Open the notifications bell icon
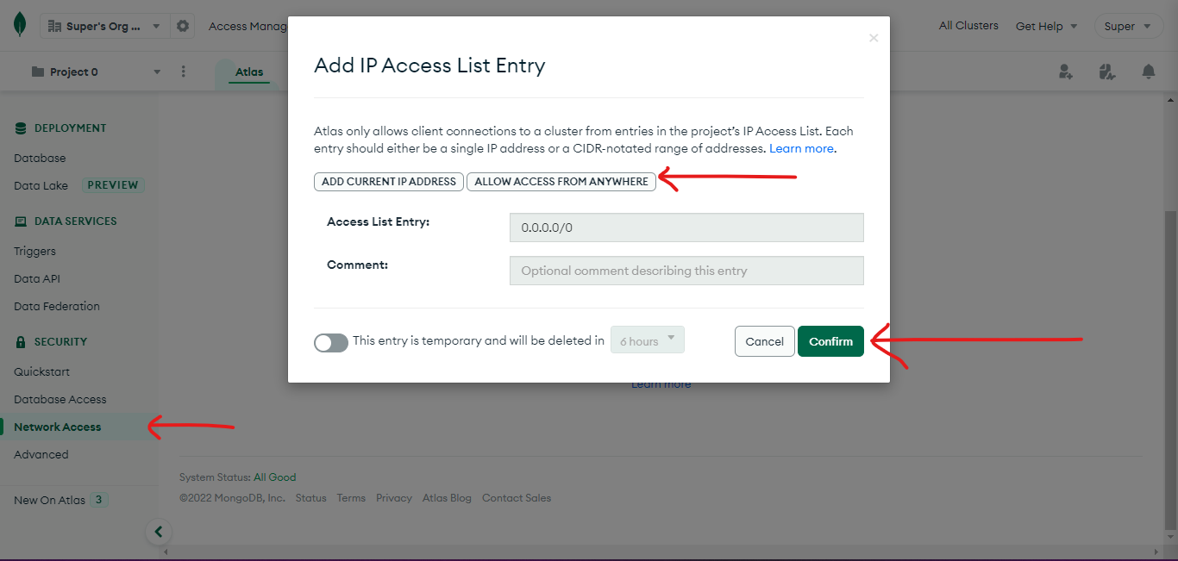Image resolution: width=1178 pixels, height=561 pixels. (x=1149, y=72)
